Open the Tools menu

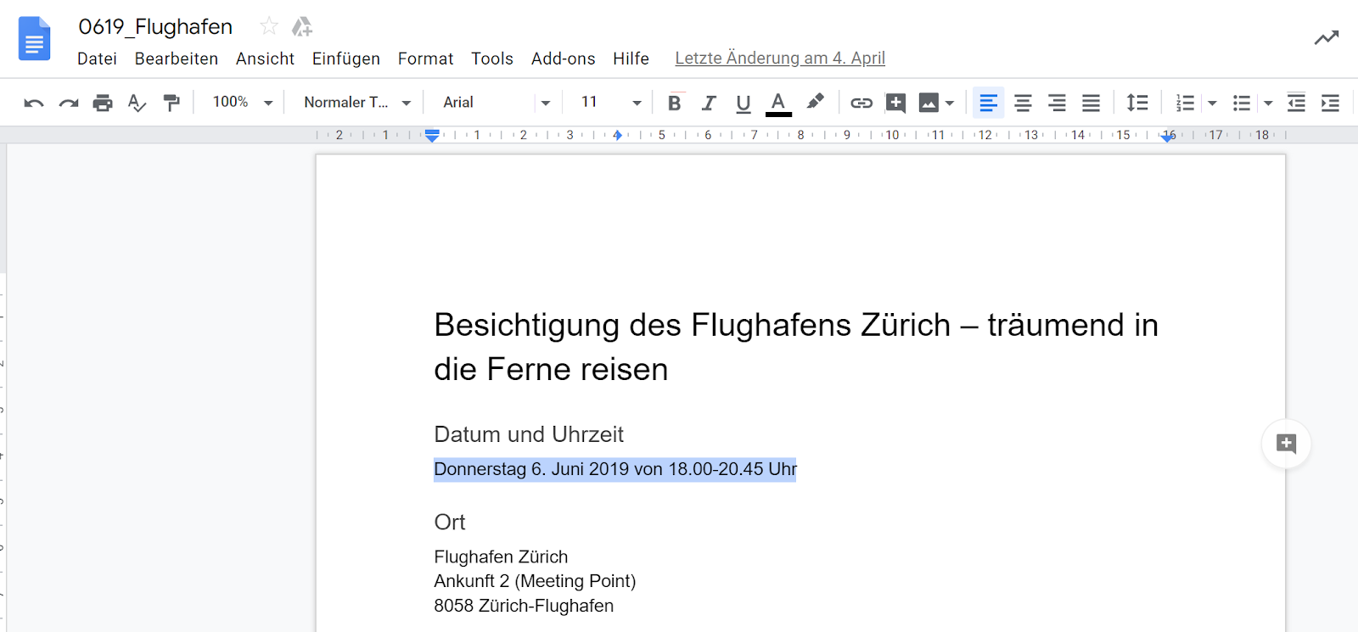pyautogui.click(x=492, y=59)
